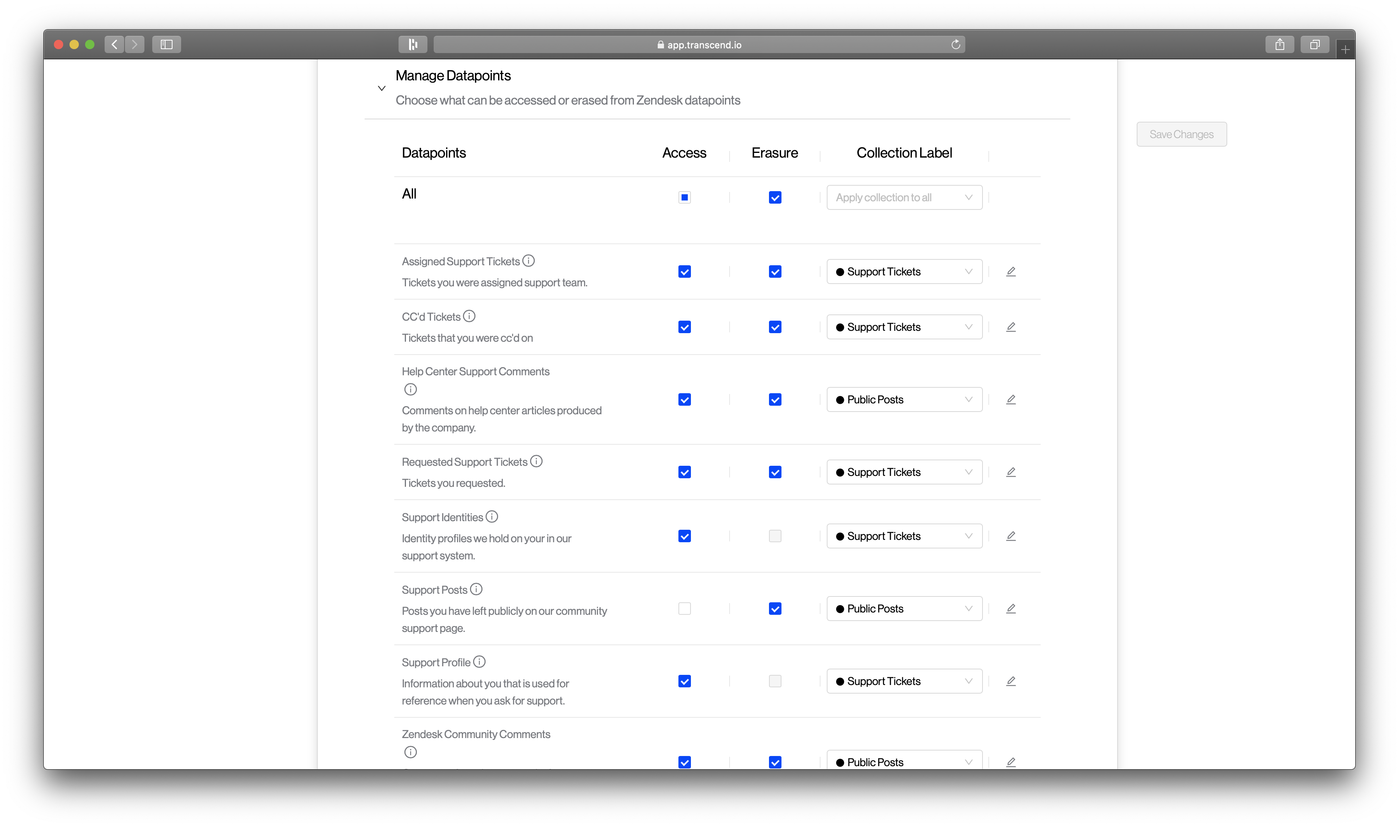Open info icon beside CC'd Tickets
The width and height of the screenshot is (1399, 827).
[x=469, y=316]
